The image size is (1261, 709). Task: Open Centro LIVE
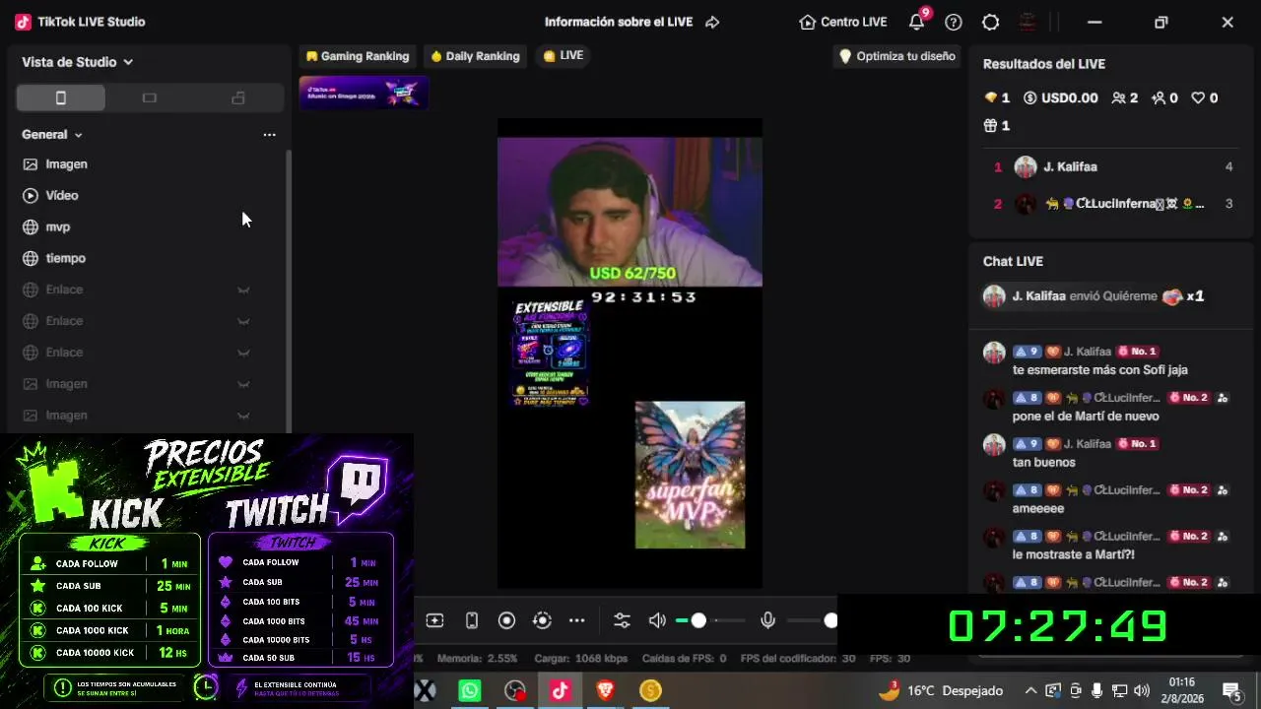click(x=843, y=22)
